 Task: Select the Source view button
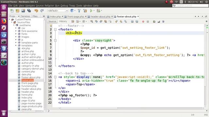click(x=52, y=21)
